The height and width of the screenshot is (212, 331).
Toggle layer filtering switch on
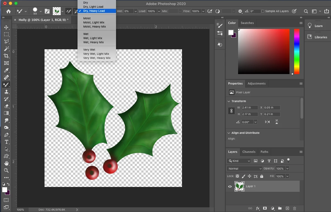point(288,160)
